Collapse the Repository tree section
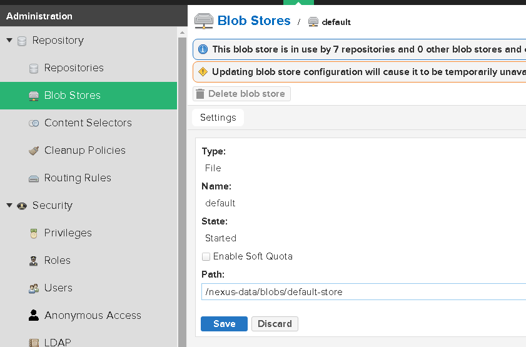 pyautogui.click(x=9, y=41)
